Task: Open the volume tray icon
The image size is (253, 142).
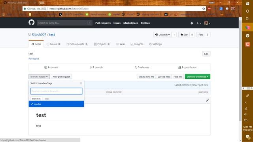Action: tap(246, 114)
